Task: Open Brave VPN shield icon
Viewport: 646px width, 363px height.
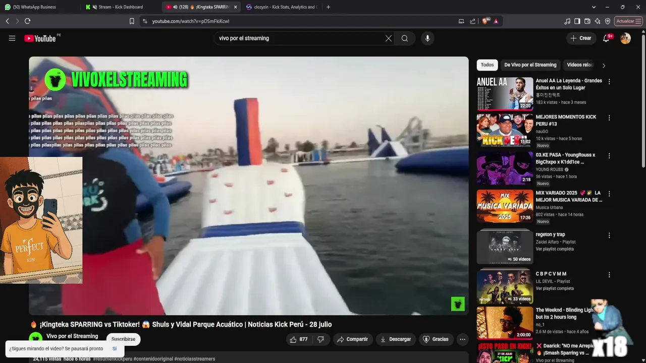Action: point(608,21)
